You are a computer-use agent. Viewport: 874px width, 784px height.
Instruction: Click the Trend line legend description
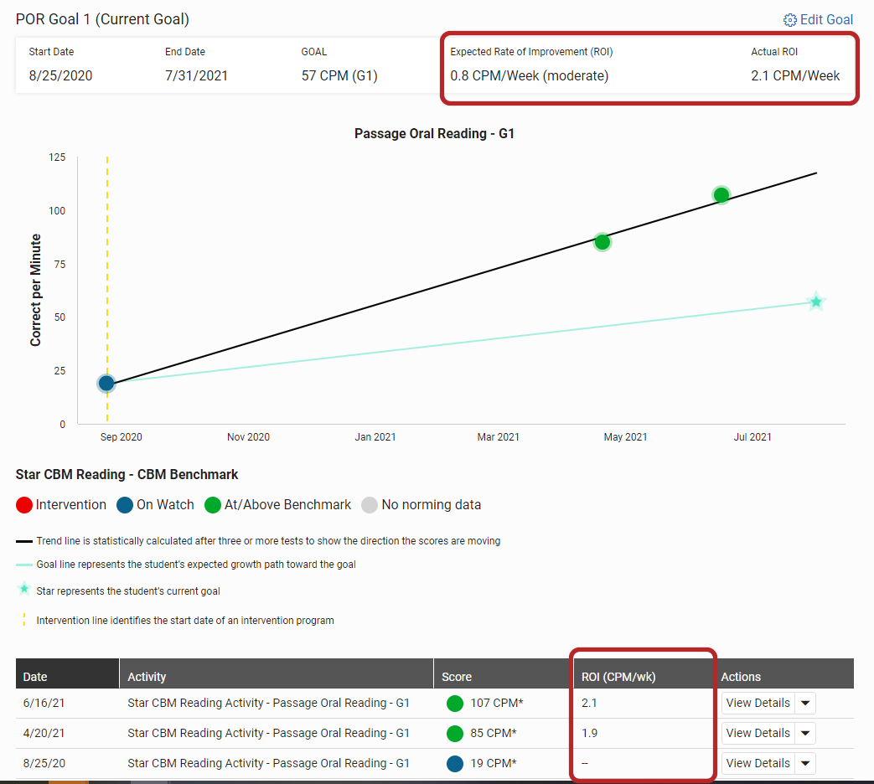[x=268, y=541]
